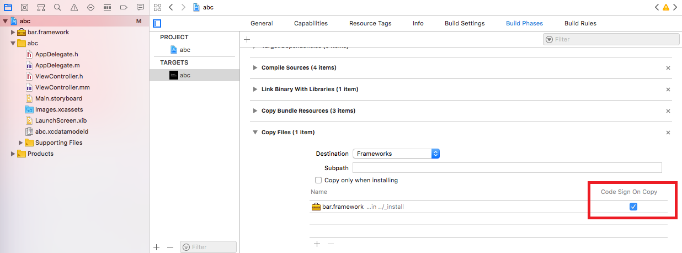Remove file from Copy Files with minus

coord(331,244)
